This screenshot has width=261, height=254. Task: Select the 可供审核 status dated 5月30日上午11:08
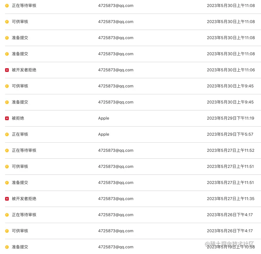click(20, 22)
